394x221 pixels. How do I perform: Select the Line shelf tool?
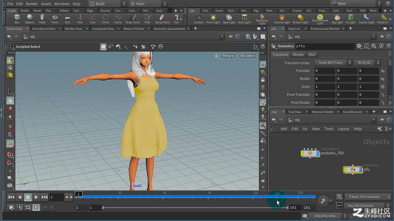coord(93,19)
